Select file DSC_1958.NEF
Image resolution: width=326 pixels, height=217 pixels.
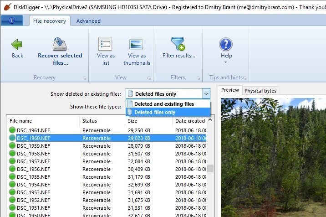(x=34, y=154)
